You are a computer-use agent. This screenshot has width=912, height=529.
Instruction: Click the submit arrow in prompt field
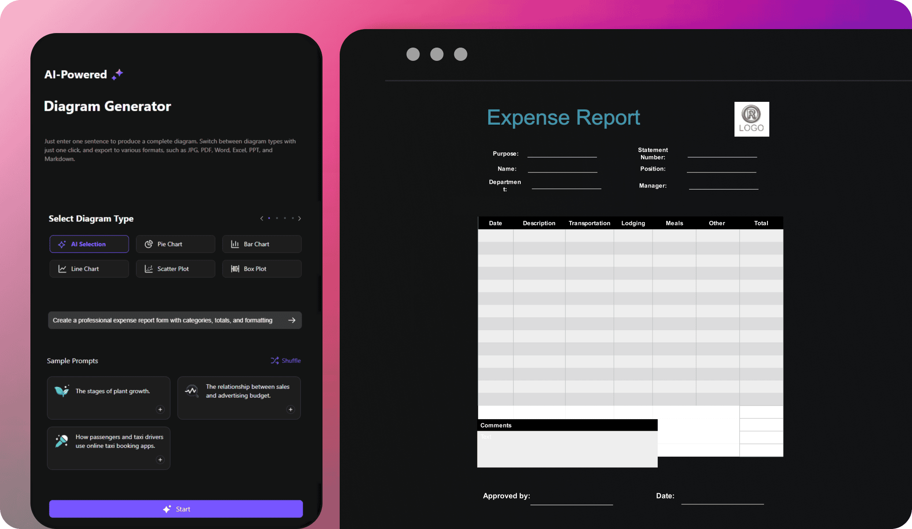(291, 320)
